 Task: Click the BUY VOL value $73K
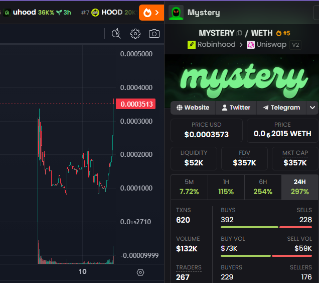(229, 248)
